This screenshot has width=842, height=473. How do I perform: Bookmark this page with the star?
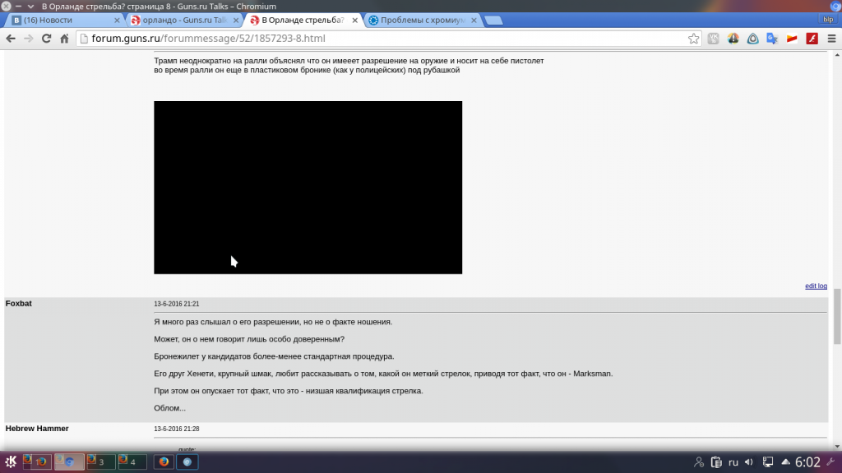coord(694,39)
